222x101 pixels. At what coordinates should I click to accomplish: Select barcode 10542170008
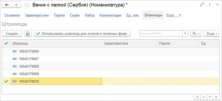pyautogui.click(x=29, y=66)
